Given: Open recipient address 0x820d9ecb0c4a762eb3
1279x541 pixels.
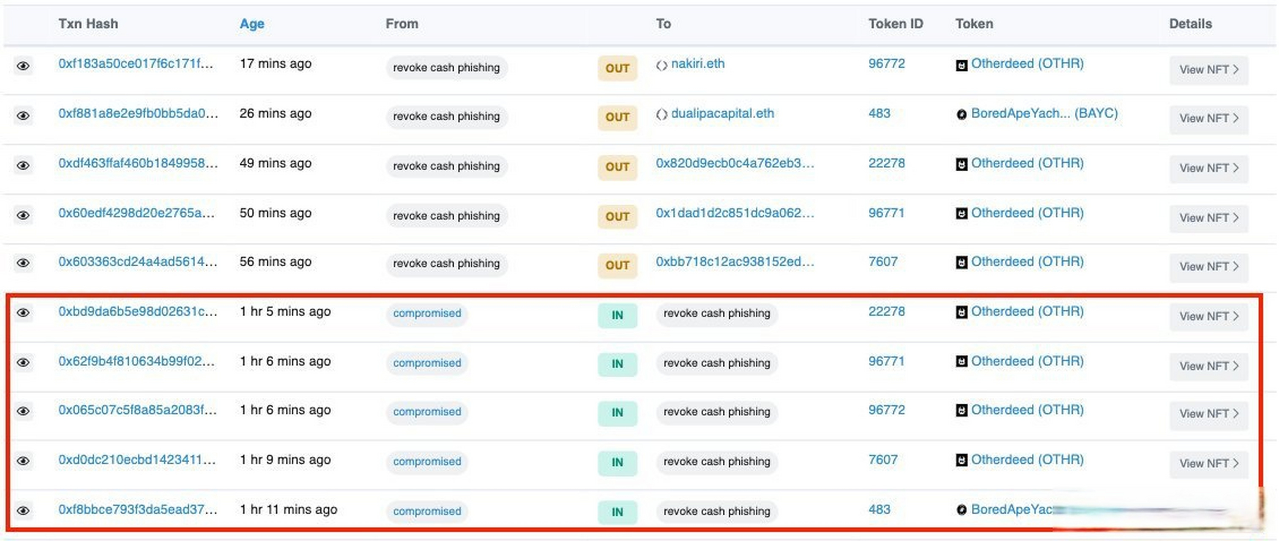Looking at the screenshot, I should tap(735, 163).
